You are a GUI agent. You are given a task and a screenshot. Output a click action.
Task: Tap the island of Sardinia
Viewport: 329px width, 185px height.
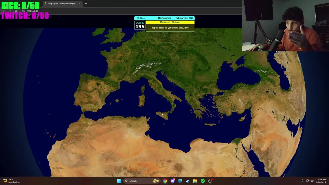point(141,100)
